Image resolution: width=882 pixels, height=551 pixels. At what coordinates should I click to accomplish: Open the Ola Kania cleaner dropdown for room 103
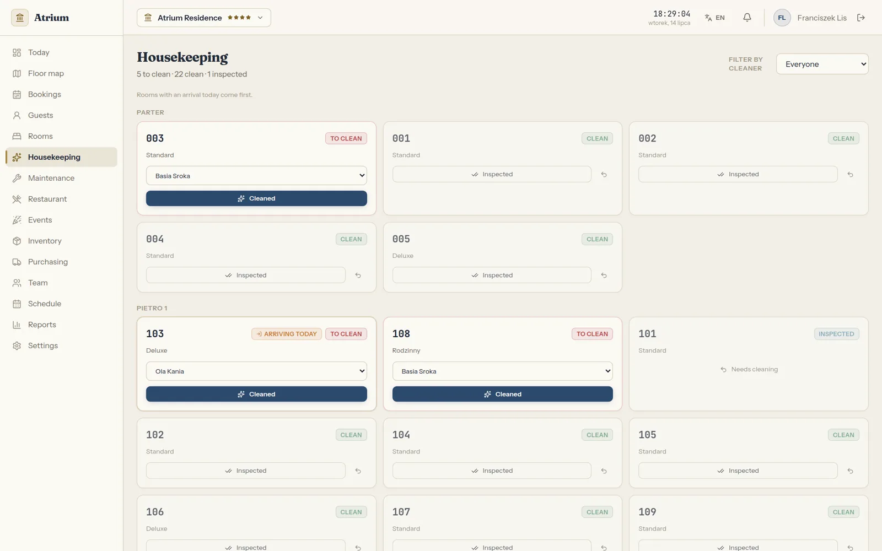click(256, 371)
